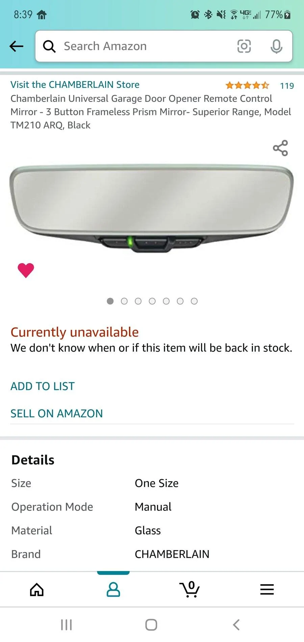304x642 pixels.
Task: Tap the microphone voice search icon
Action: (x=276, y=46)
